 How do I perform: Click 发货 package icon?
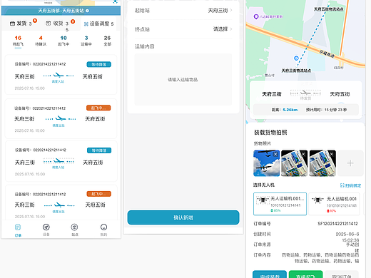(12, 24)
